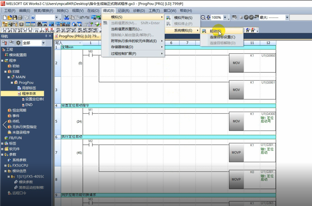Open the 全部 filter dropdown in Navigation
Screen dimensions: 312x206
click(43, 43)
